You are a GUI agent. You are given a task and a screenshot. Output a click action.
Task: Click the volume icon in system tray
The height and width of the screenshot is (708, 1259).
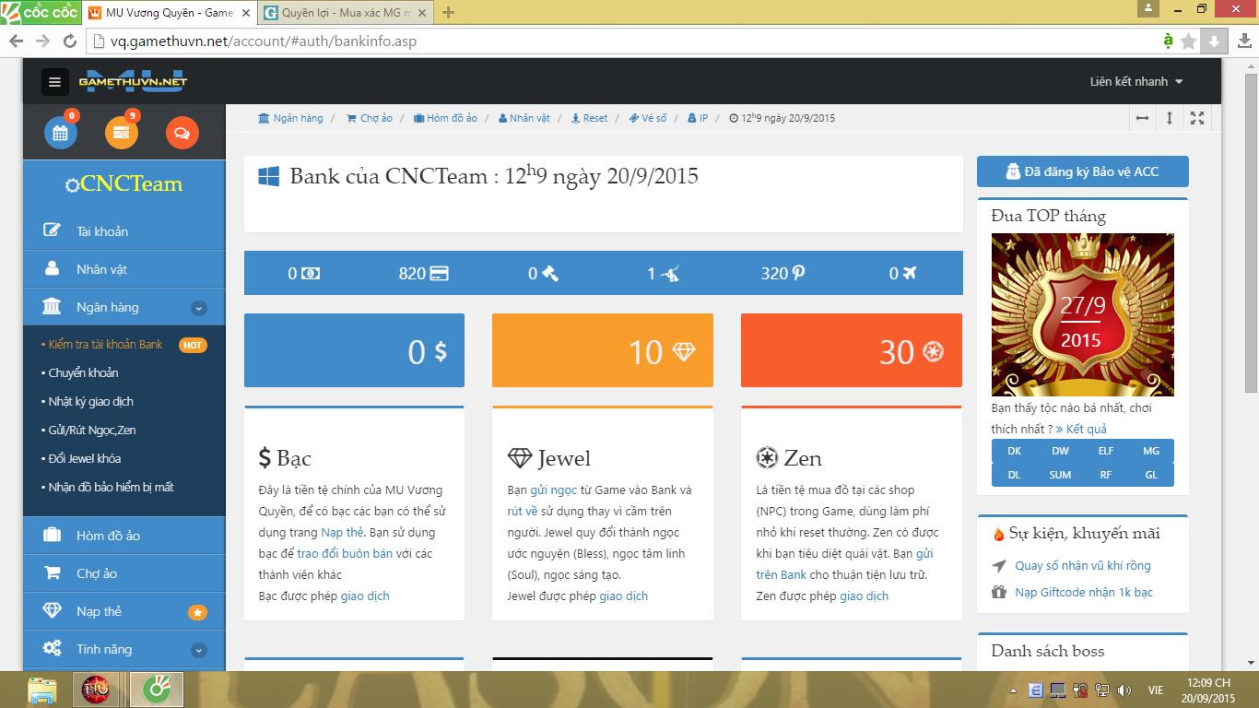coord(1124,690)
